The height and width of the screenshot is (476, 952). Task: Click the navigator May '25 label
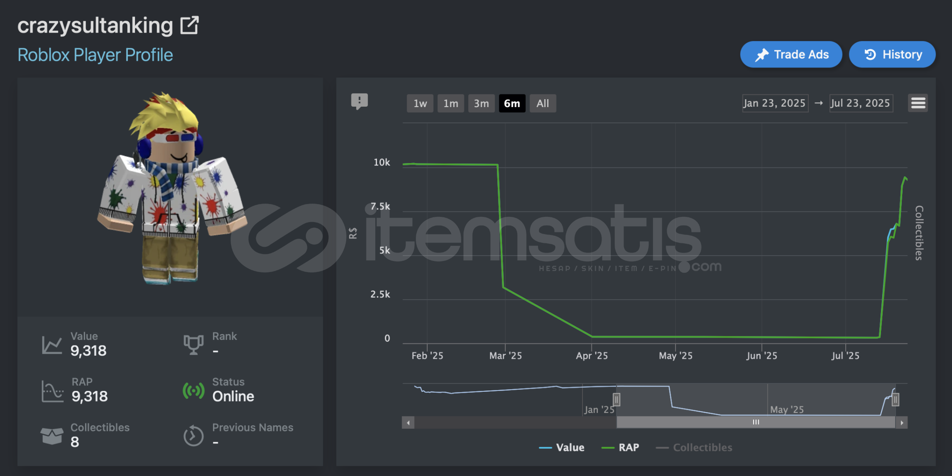(x=787, y=410)
